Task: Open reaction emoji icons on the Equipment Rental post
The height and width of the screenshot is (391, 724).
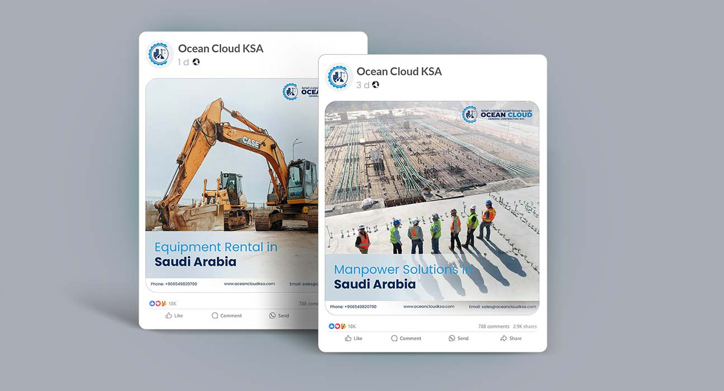Action: click(158, 304)
